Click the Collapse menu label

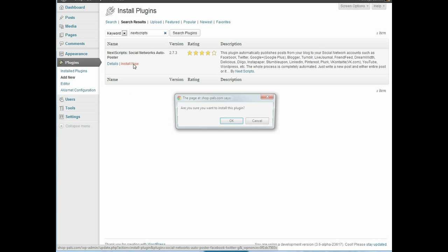coord(78,126)
